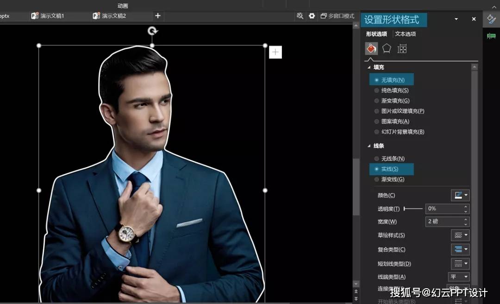
Task: Open the line 颜色 color picker
Action: 460,195
